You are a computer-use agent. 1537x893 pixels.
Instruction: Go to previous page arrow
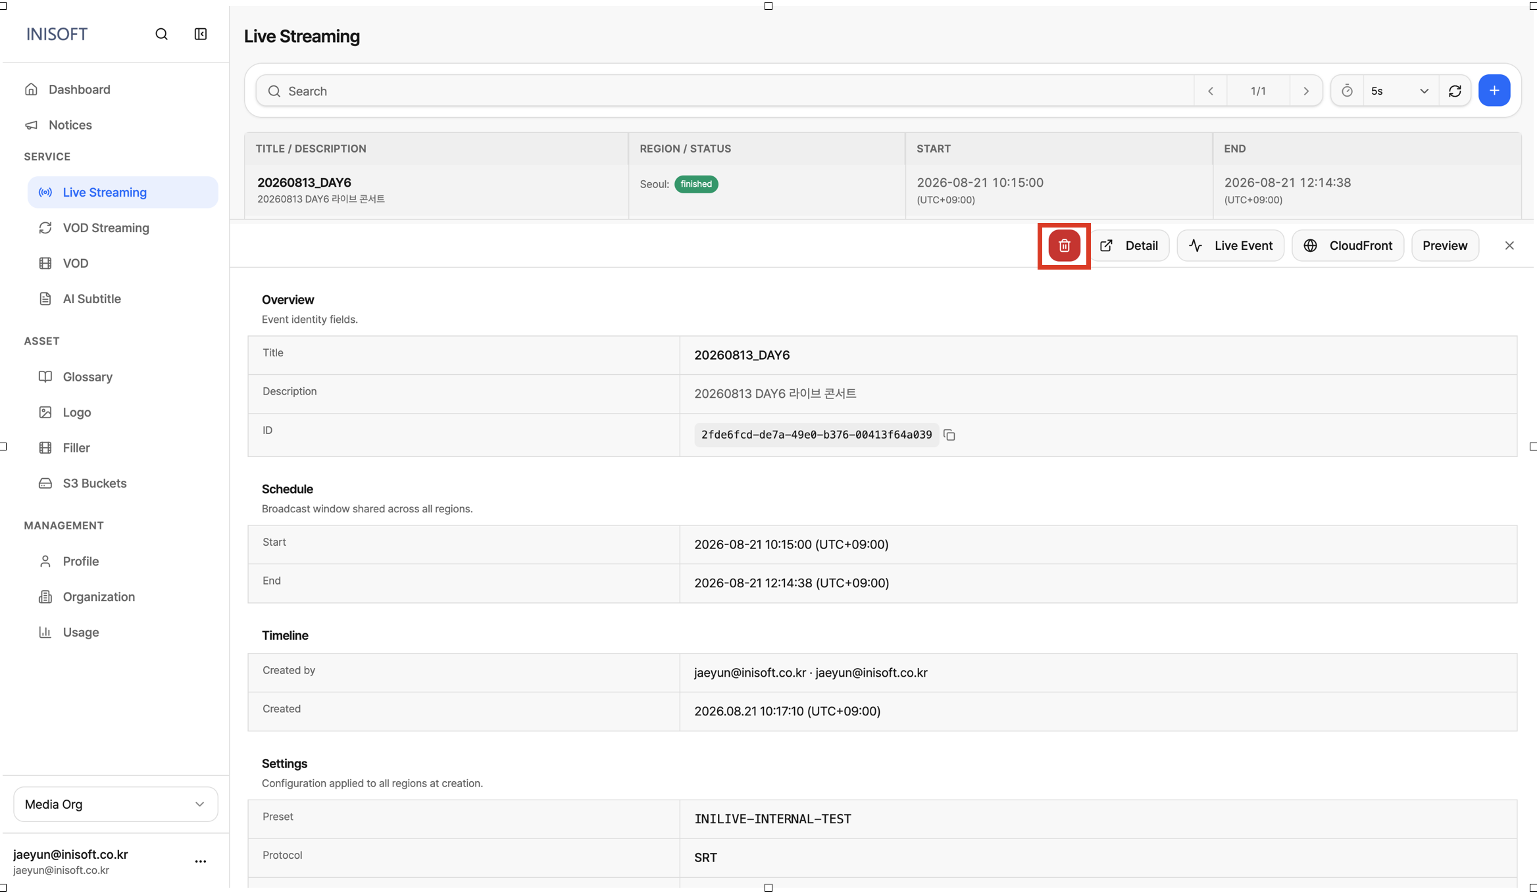coord(1211,91)
